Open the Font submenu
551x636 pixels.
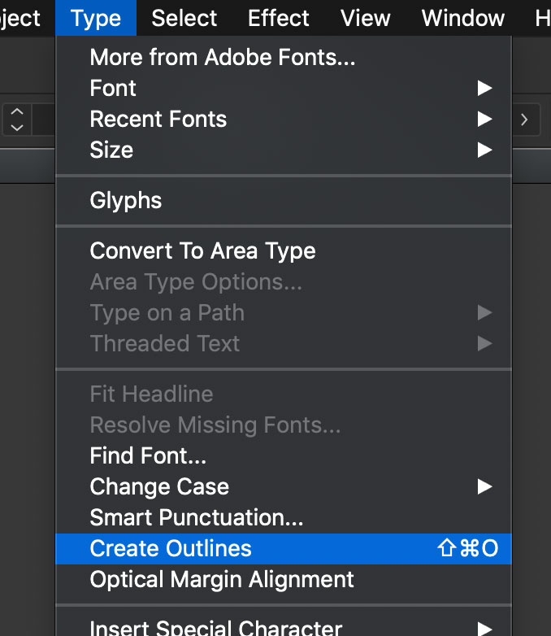pyautogui.click(x=113, y=88)
